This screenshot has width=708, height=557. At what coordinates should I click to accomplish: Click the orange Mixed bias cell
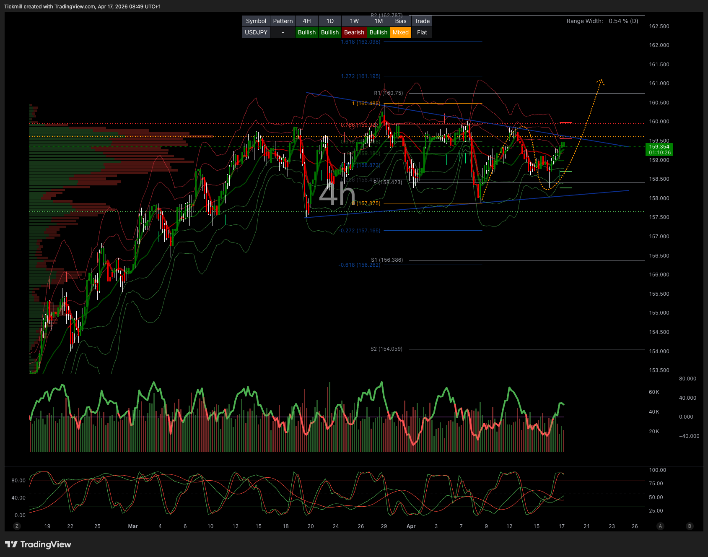400,32
